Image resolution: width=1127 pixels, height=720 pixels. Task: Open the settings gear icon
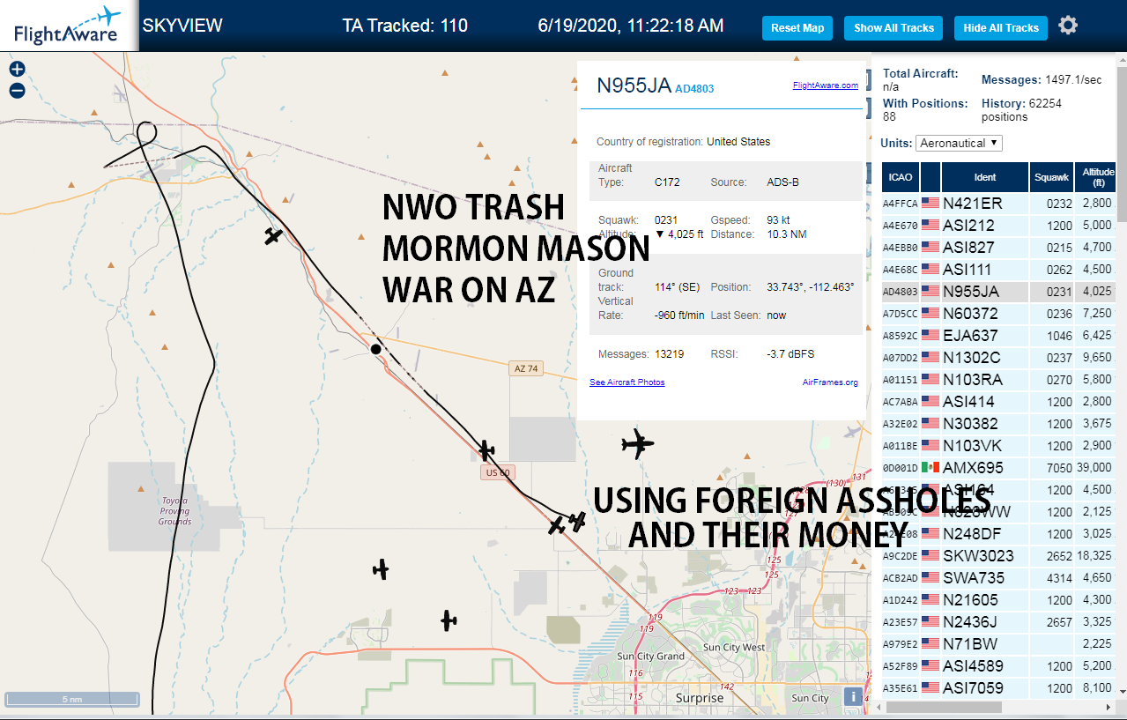pos(1068,26)
